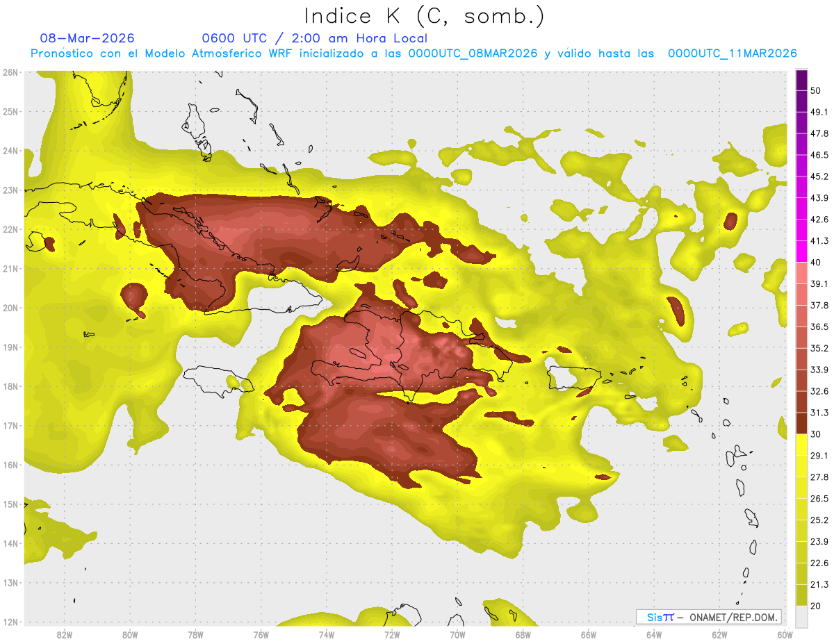Click the colorbar label '50'
The height and width of the screenshot is (644, 834).
click(x=816, y=92)
